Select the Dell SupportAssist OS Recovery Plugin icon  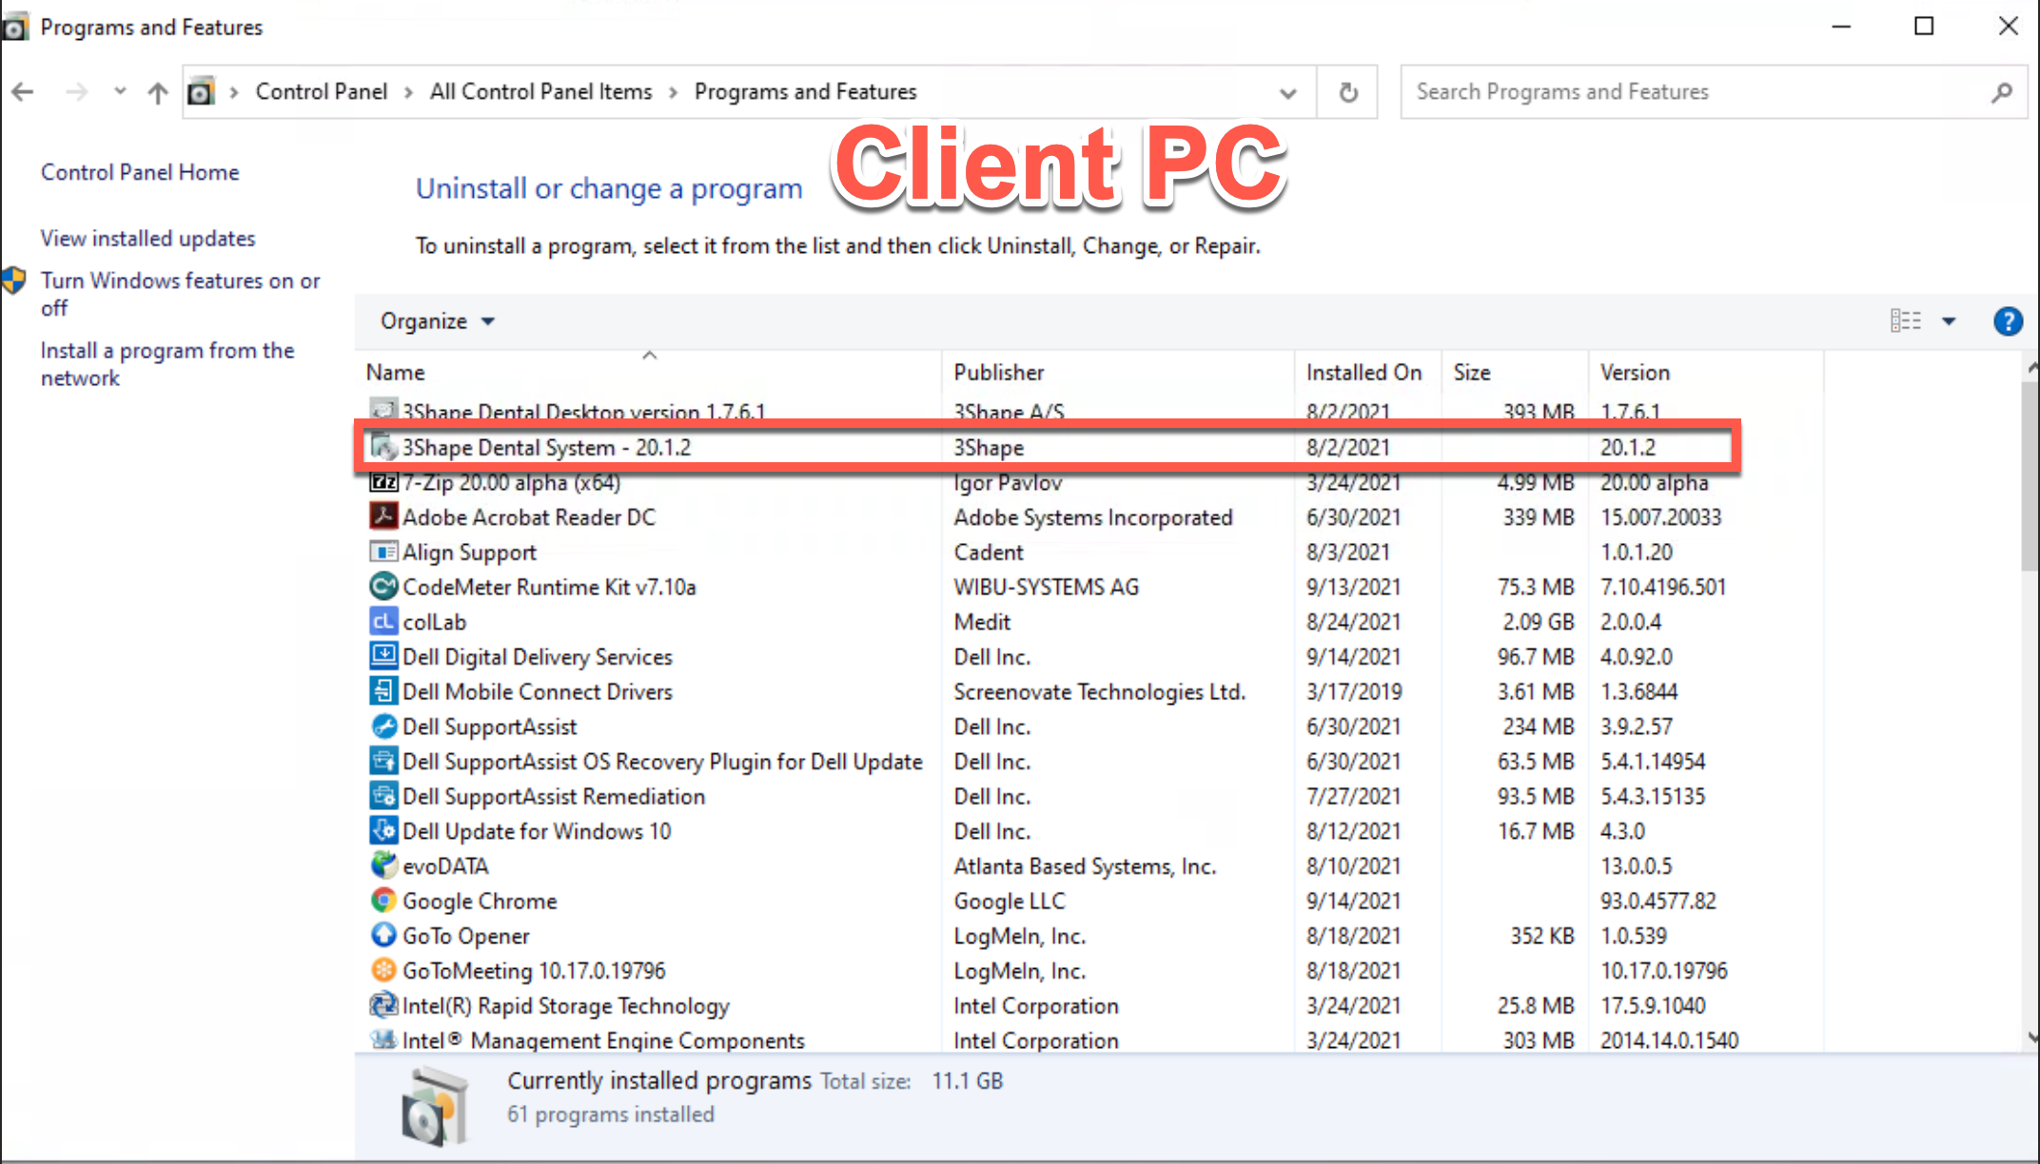[383, 761]
